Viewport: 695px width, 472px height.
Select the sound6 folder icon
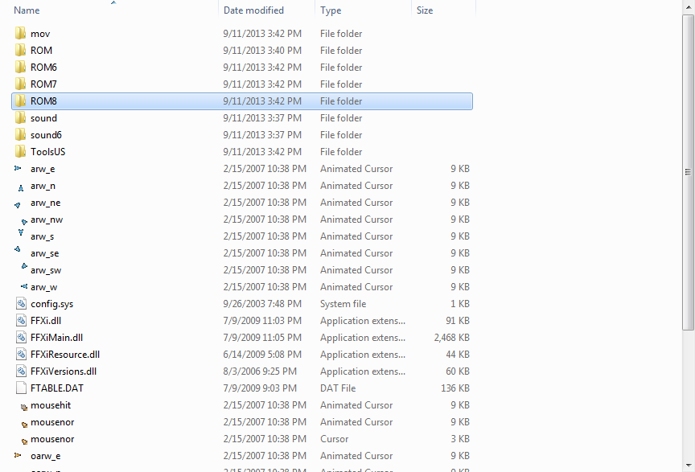pos(21,135)
